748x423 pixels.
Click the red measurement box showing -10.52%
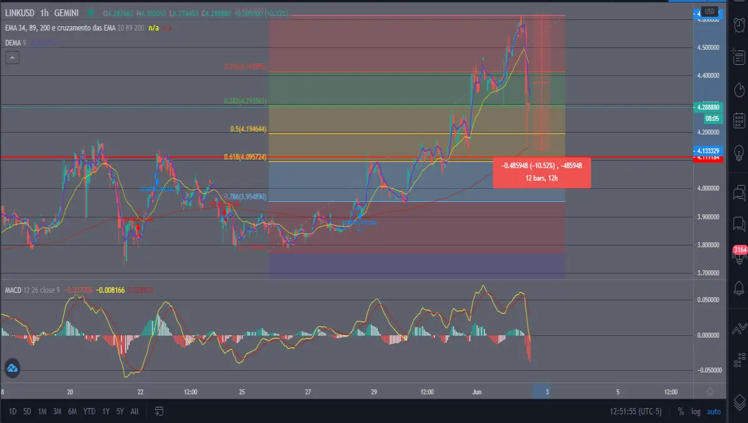541,173
